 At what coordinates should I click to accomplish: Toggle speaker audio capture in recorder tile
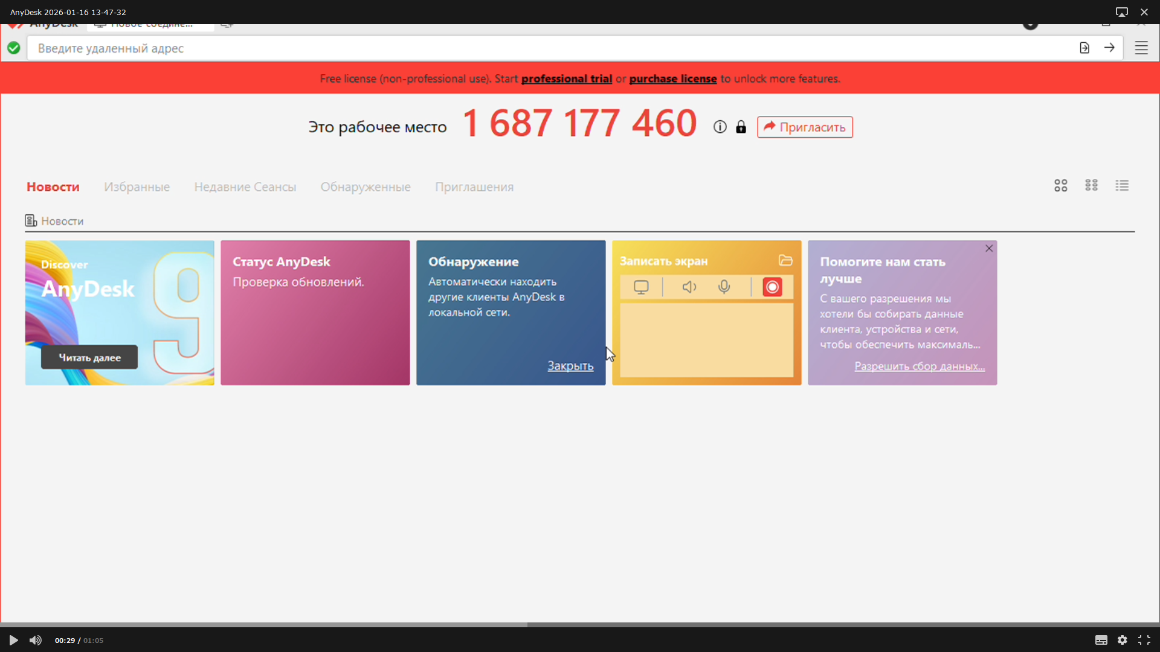[x=689, y=287]
